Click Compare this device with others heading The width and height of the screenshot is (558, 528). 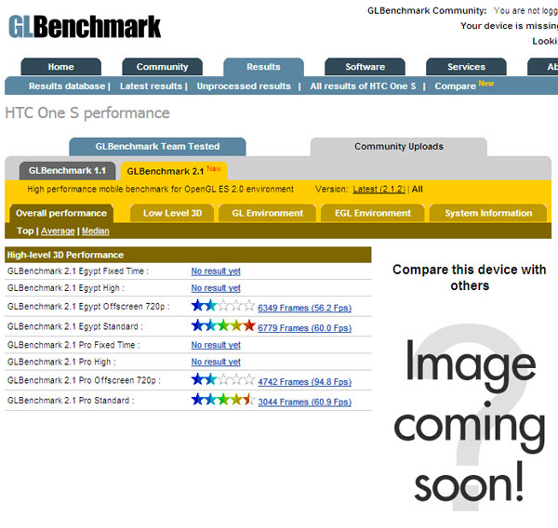pyautogui.click(x=469, y=278)
